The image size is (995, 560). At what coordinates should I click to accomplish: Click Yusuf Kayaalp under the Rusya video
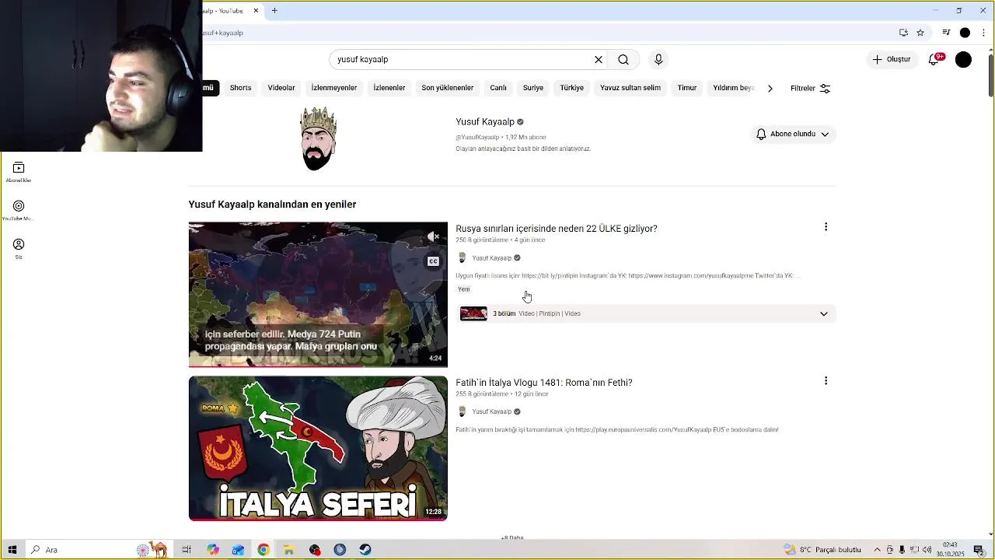point(492,258)
